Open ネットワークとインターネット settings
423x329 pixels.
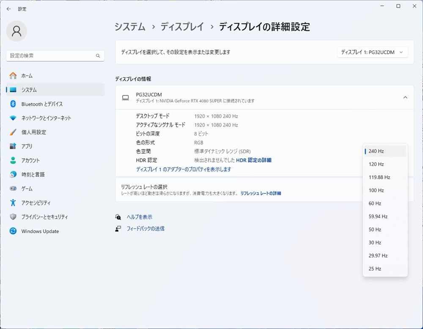click(55, 118)
